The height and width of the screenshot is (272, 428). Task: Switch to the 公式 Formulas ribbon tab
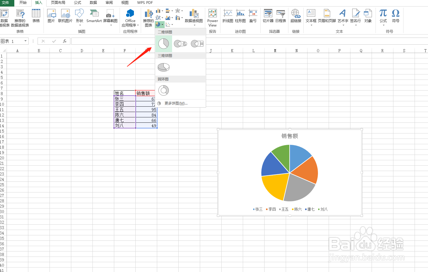tap(78, 3)
